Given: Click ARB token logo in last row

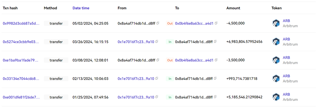Looking at the screenshot, I should [x=276, y=97].
